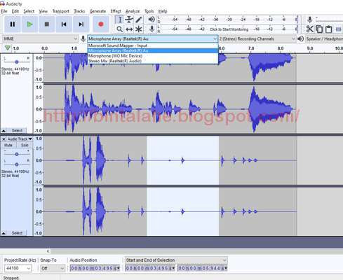Open Start and End of Selection dropdown
This screenshot has height=280, width=343.
(x=176, y=260)
